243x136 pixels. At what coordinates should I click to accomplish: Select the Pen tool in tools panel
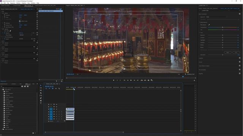[41, 98]
